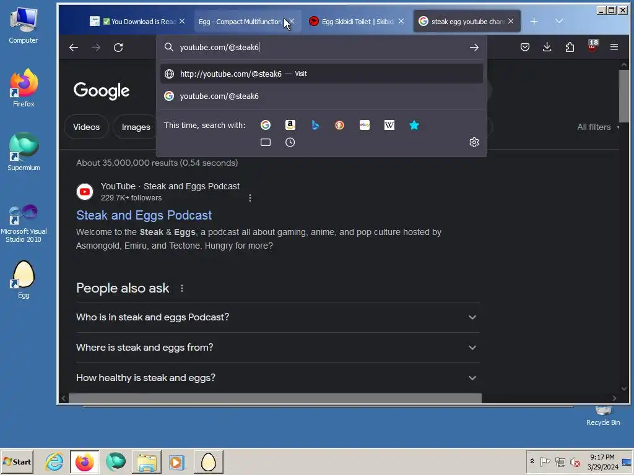Screen dimensions: 634x475
Task: Search bookmarks with the star icon
Action: pyautogui.click(x=414, y=125)
